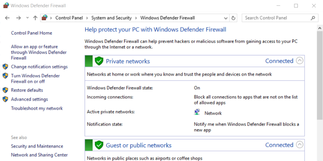The width and height of the screenshot is (323, 161).
Task: Click the green shield next to Private networks
Action: tap(99, 61)
